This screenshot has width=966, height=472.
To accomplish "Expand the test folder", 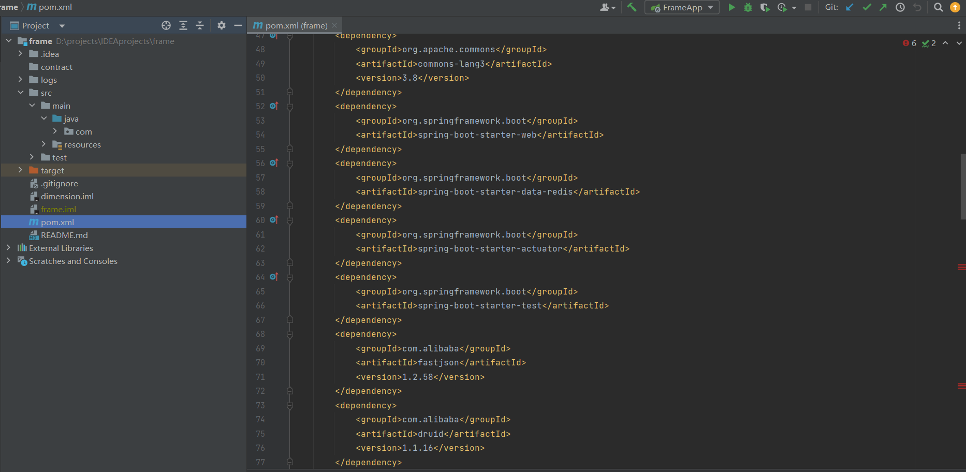I will click(x=32, y=157).
